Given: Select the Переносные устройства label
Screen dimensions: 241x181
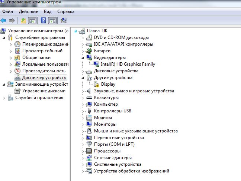Looking at the screenshot, I should (x=119, y=138).
